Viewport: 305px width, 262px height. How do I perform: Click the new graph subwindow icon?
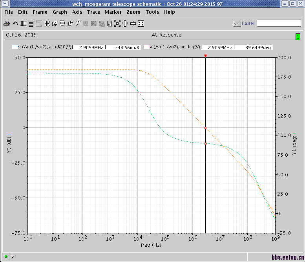[x=70, y=24]
